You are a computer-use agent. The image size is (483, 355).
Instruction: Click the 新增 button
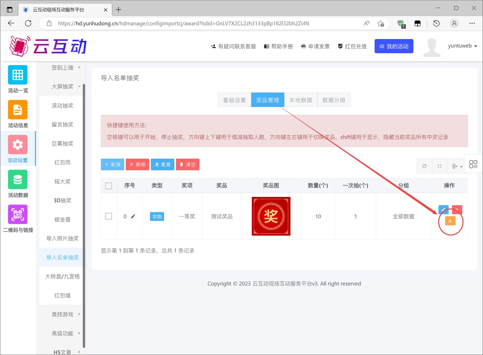[x=113, y=165]
